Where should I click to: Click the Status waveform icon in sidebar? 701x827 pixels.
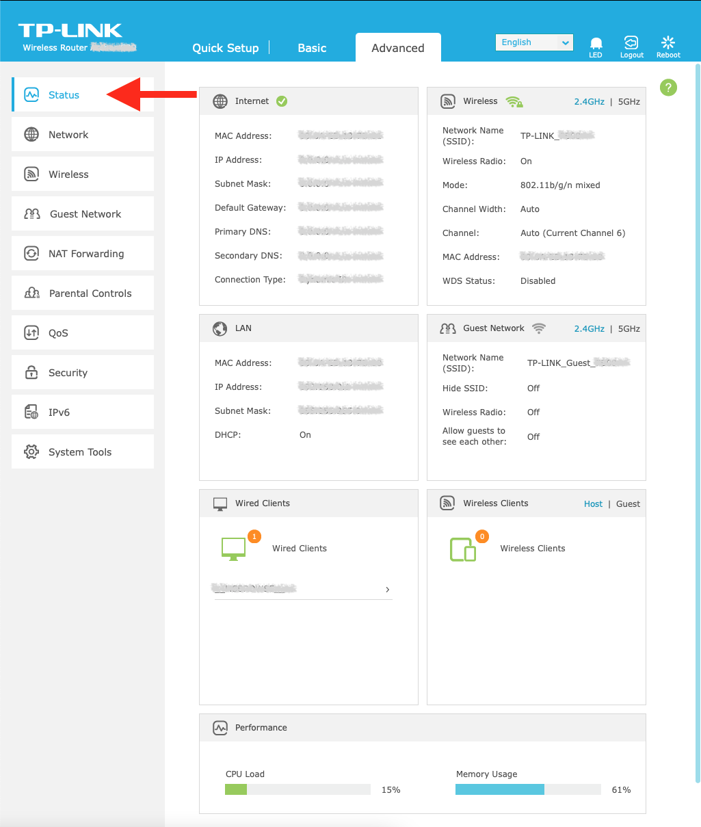31,95
